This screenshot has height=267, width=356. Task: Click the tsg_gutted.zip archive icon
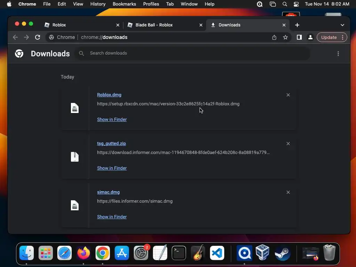[x=75, y=157]
